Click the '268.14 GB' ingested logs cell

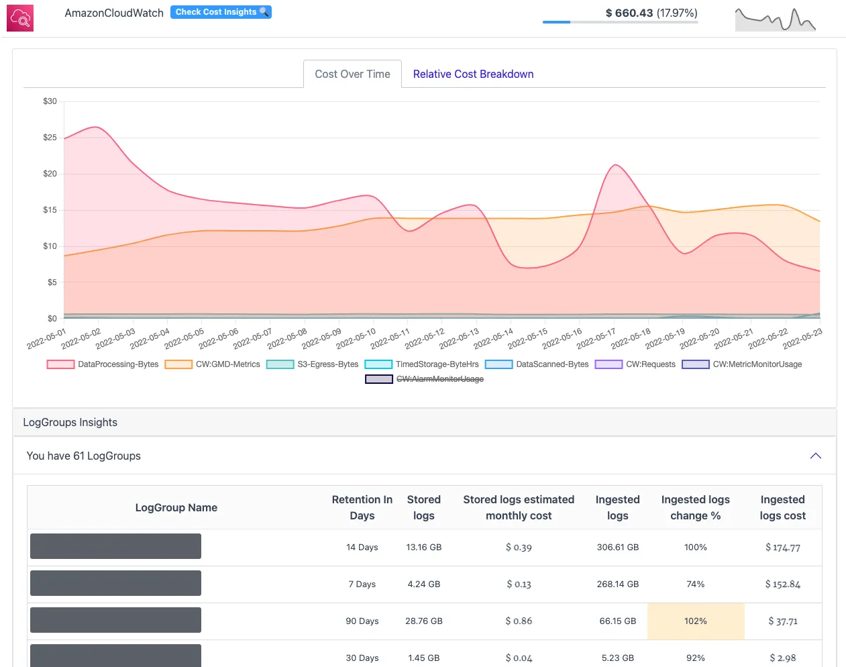tap(618, 584)
